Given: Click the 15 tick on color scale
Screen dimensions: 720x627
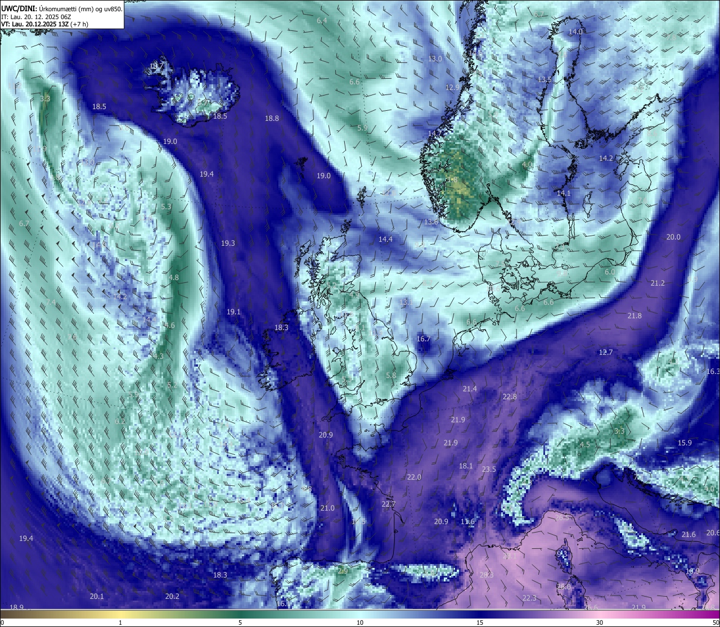Looking at the screenshot, I should pos(480,623).
